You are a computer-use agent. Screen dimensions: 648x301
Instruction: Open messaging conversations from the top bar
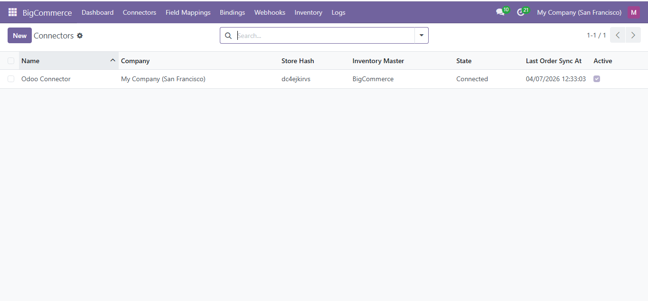500,12
